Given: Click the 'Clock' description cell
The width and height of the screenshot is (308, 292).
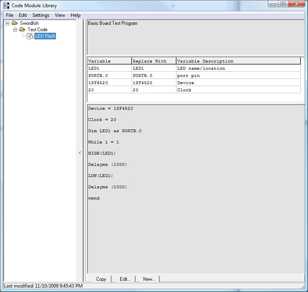Looking at the screenshot, I should click(239, 90).
